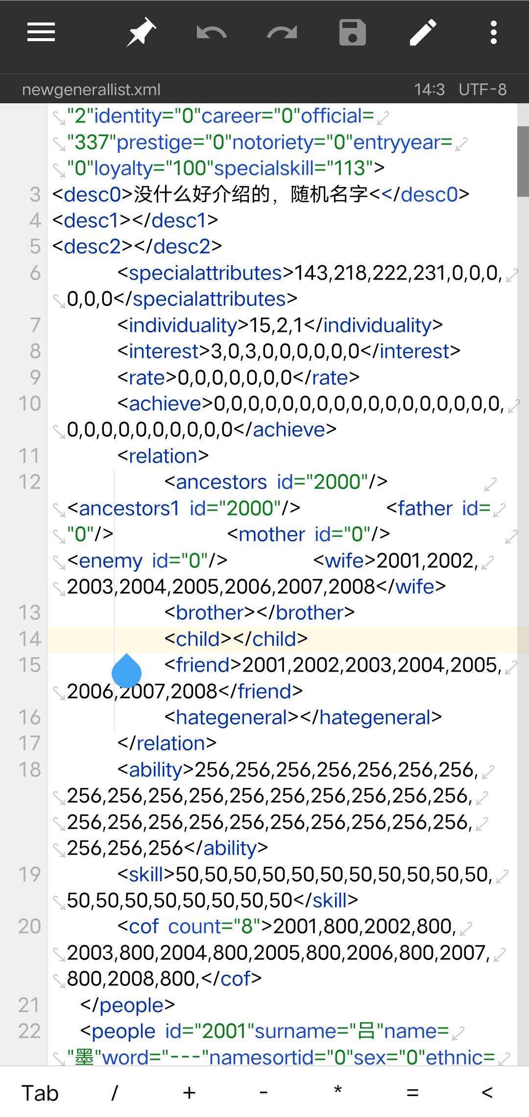Insert asterisk from the shortcut bar
This screenshot has width=529, height=1117.
(x=337, y=1092)
